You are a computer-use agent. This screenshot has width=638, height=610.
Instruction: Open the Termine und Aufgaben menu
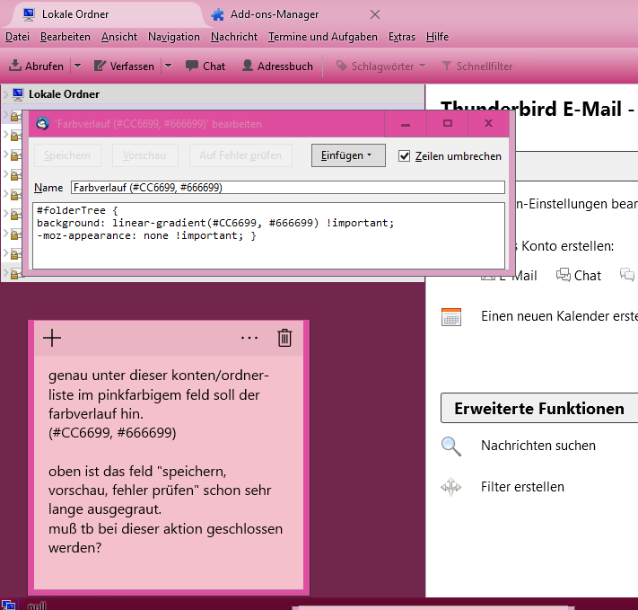323,37
